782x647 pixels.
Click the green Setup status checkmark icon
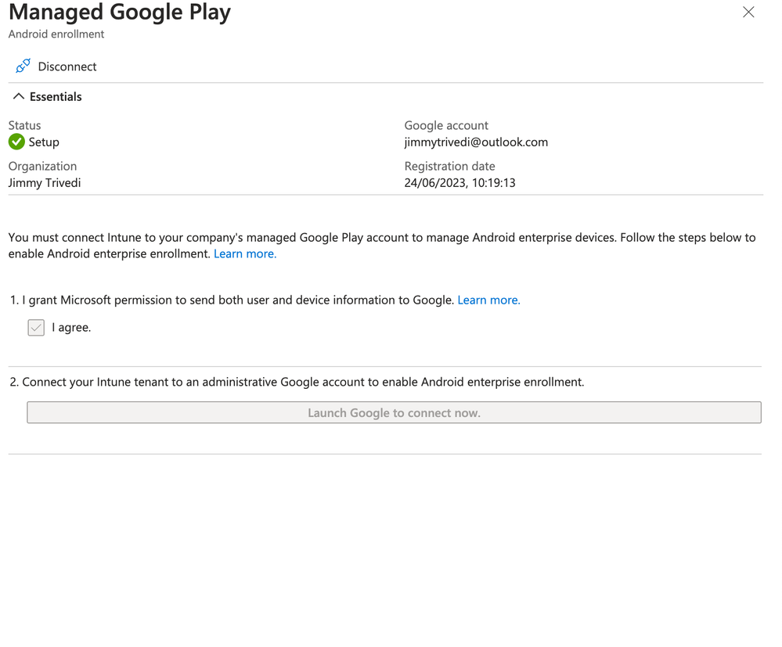pos(16,142)
